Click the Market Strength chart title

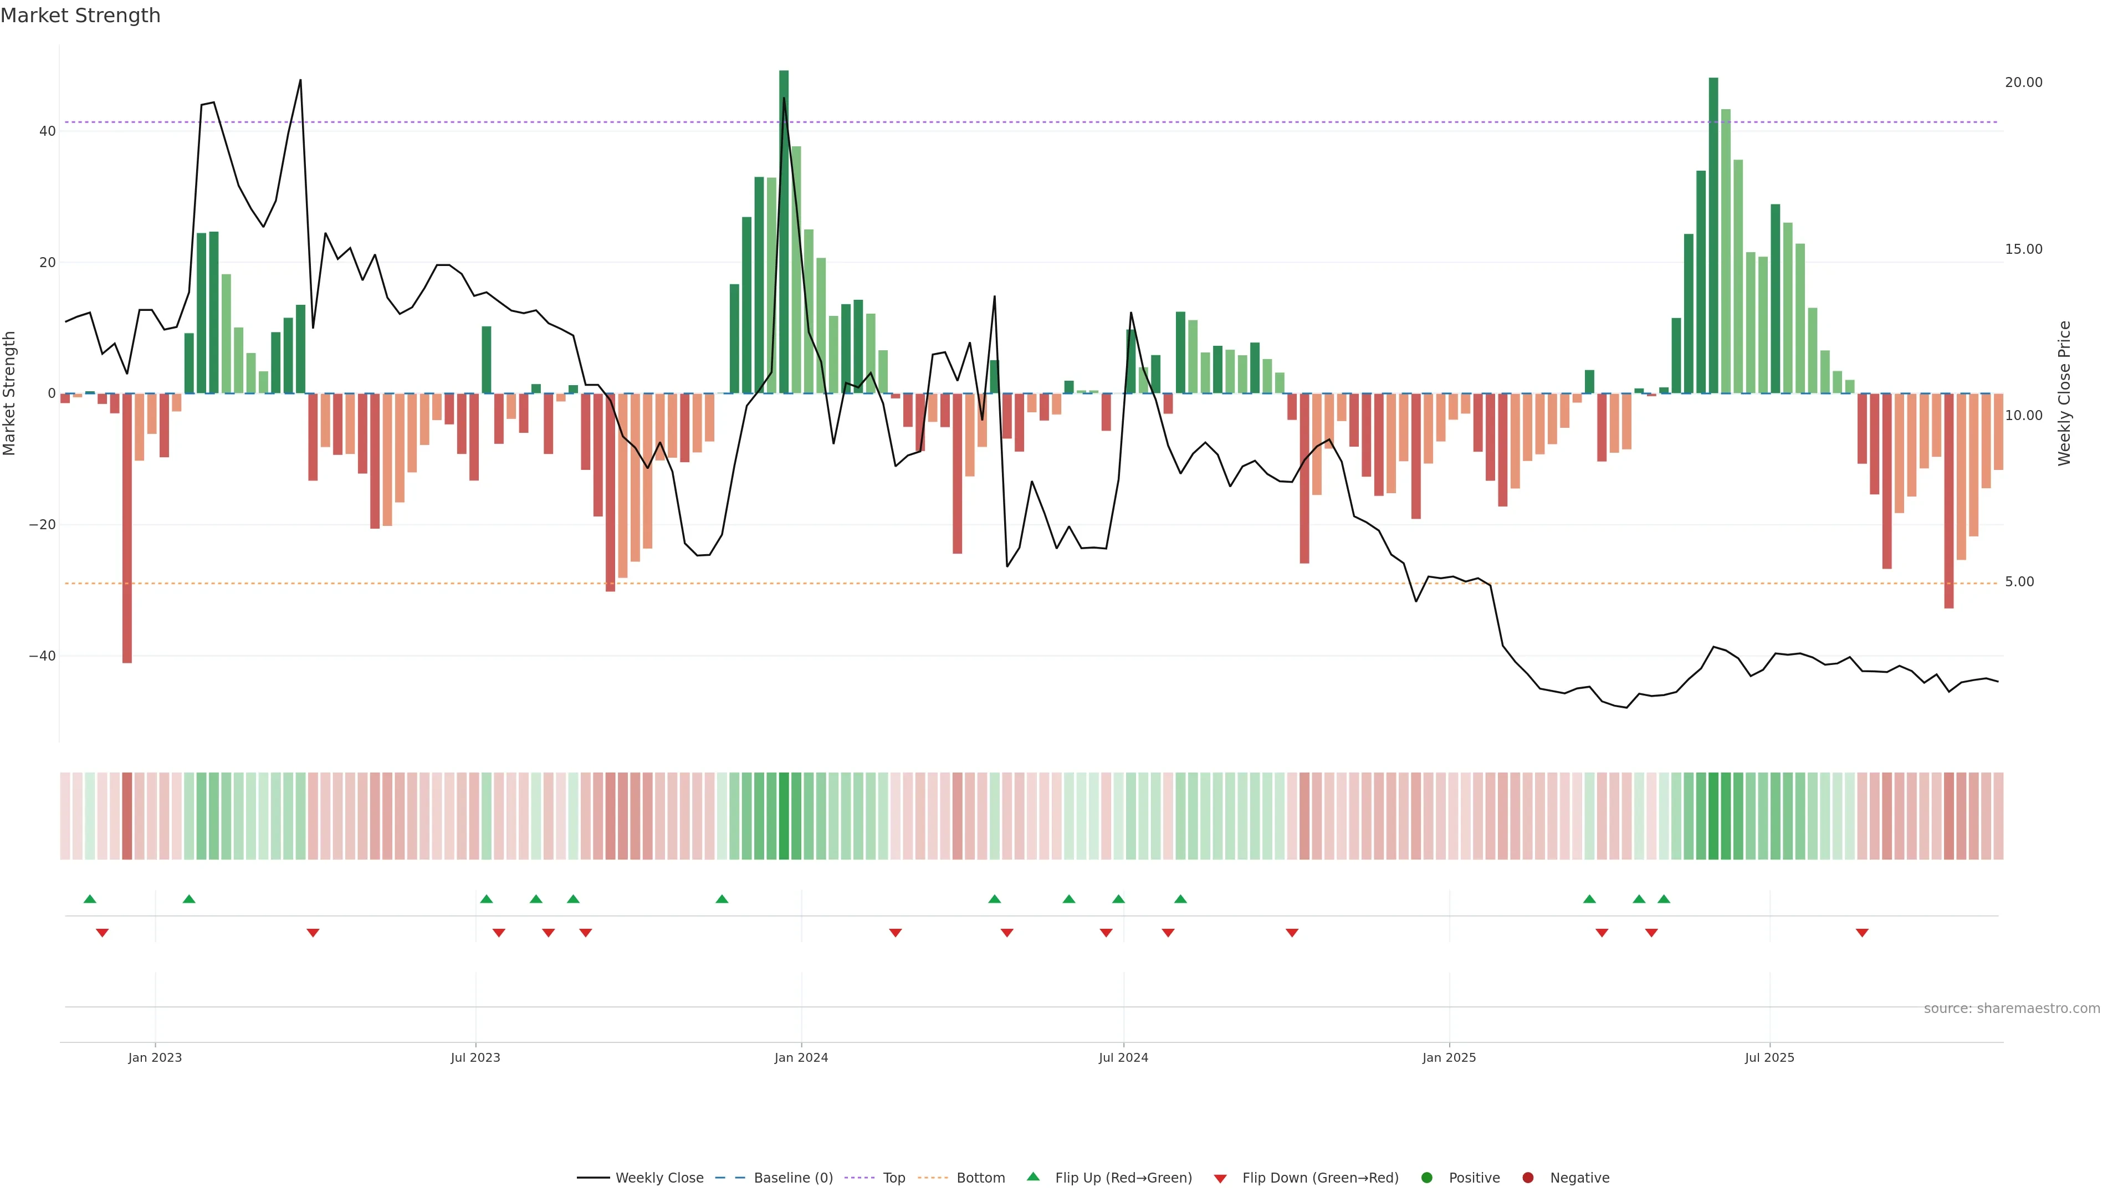80,16
